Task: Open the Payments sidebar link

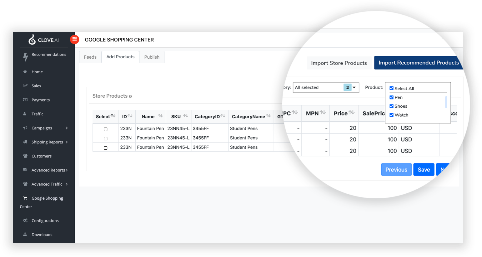Action: tap(41, 100)
